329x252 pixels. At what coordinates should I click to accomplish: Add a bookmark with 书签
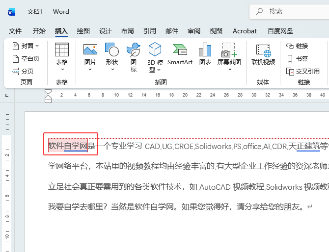point(297,59)
